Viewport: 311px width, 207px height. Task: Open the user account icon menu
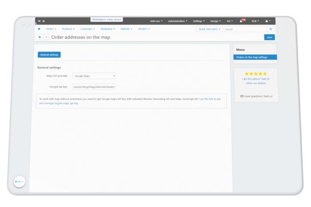pos(268,21)
